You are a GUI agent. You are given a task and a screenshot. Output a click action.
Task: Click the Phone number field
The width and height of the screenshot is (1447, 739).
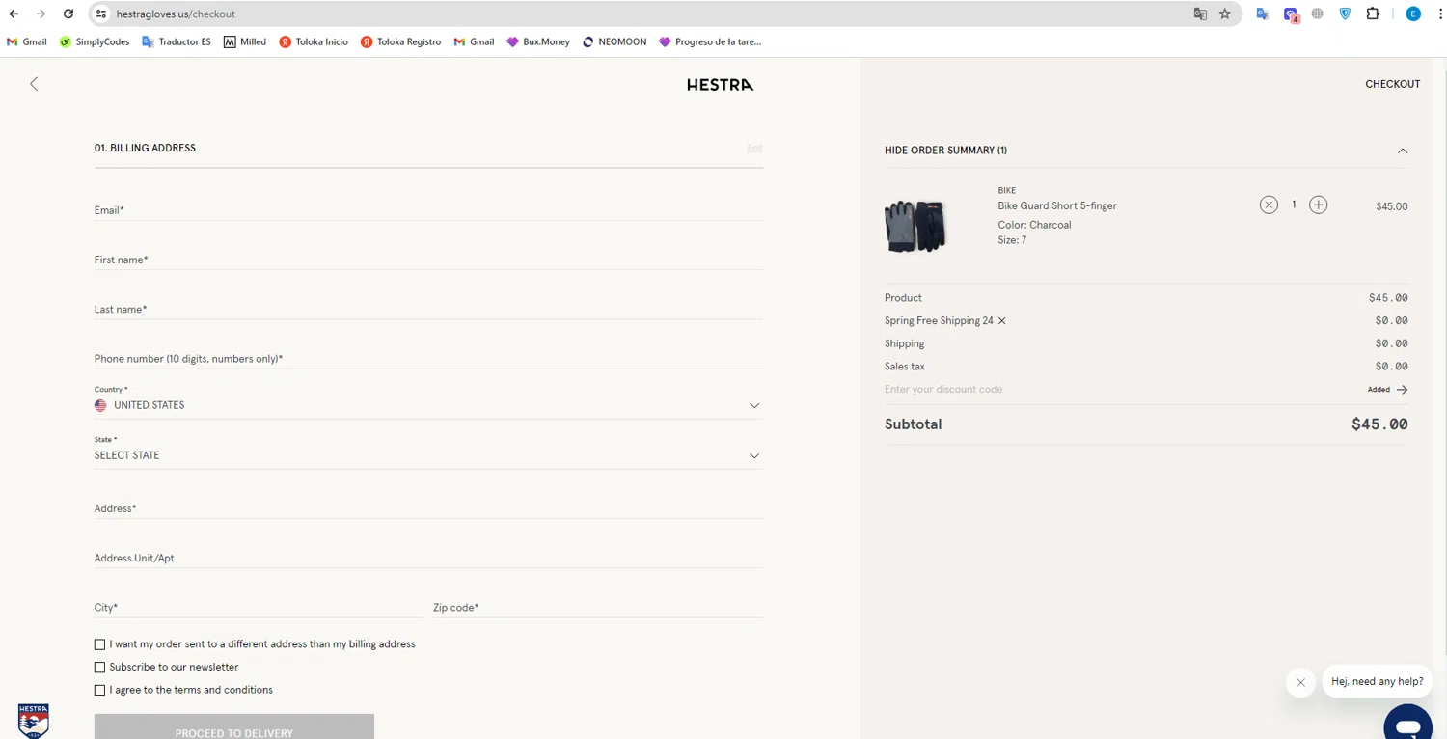(428, 359)
